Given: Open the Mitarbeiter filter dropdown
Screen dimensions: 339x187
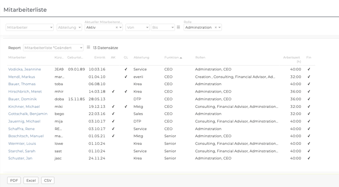Looking at the screenshot, I should pyautogui.click(x=30, y=28).
